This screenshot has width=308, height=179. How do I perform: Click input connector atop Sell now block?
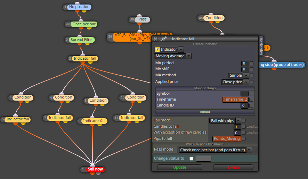[x=92, y=165]
